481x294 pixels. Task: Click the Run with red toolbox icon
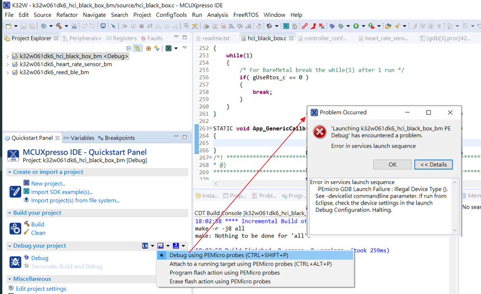tap(371, 26)
